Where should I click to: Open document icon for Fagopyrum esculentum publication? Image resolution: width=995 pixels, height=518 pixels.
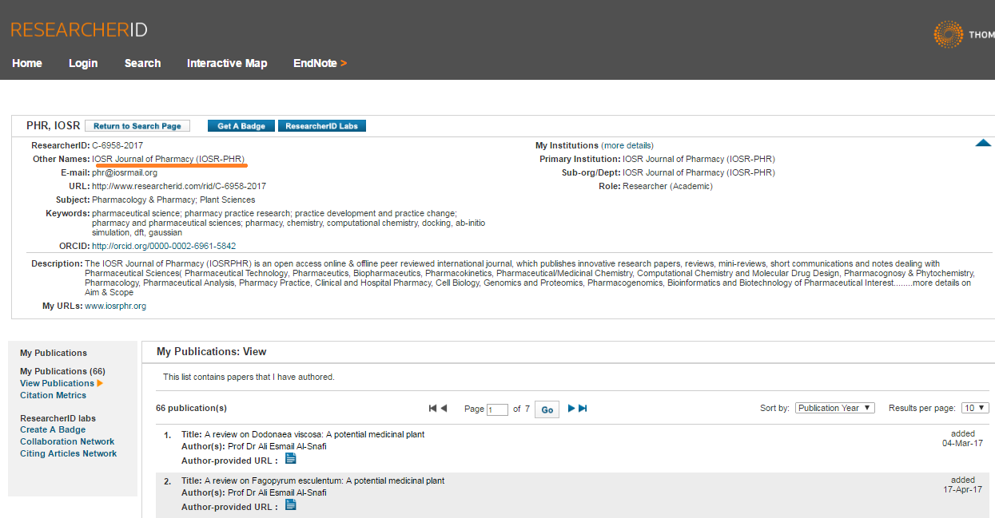coord(290,504)
